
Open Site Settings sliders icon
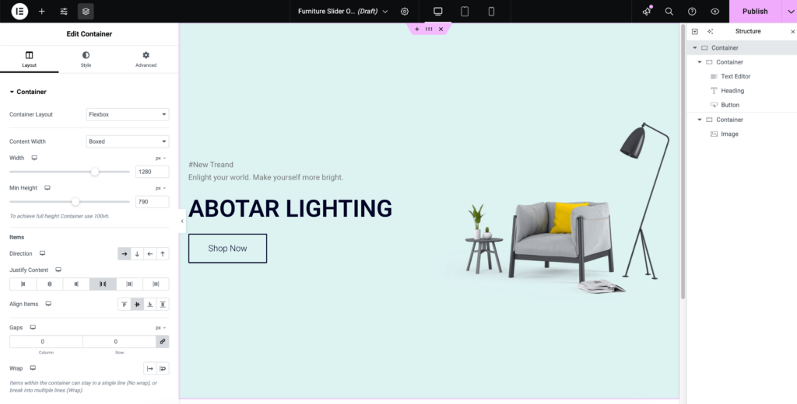coord(64,11)
